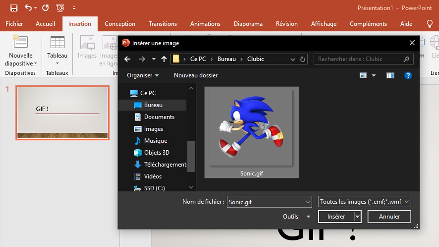Open the Révision tab
The width and height of the screenshot is (439, 247).
[x=287, y=24]
